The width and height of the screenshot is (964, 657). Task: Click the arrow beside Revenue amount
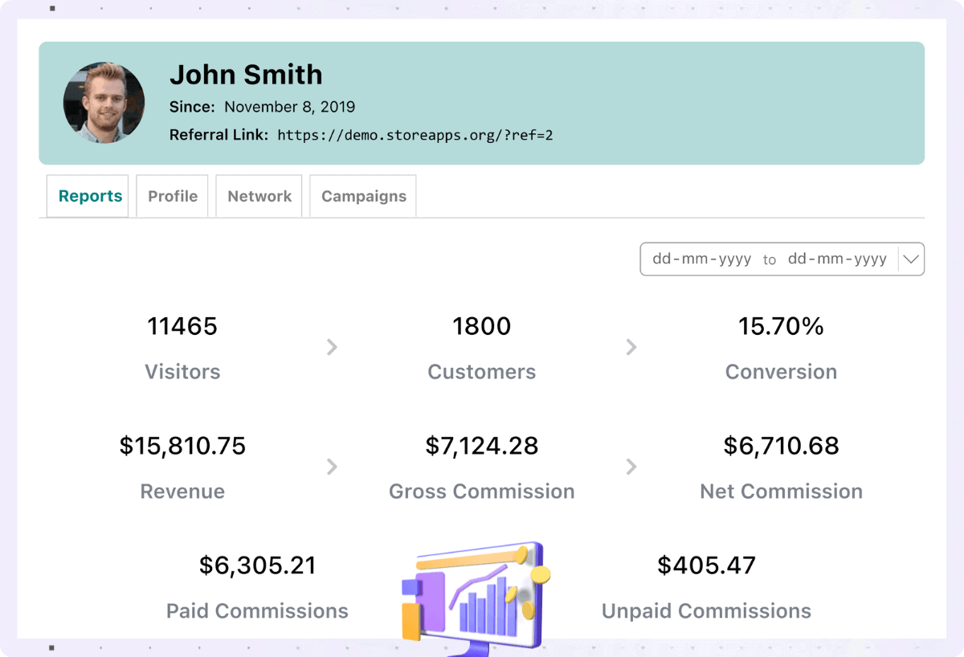pyautogui.click(x=333, y=467)
